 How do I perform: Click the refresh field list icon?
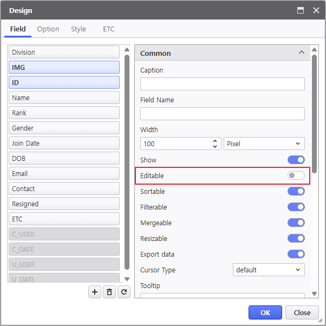(x=124, y=292)
